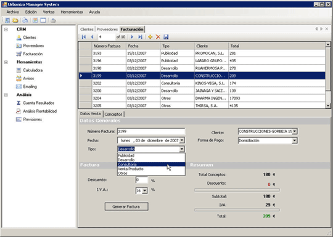Open the Ayuda menu
333x237 pixels.
point(94,12)
